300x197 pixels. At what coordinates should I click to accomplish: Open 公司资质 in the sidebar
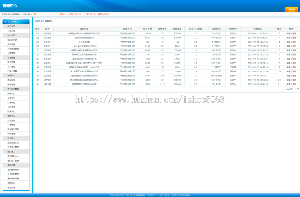11,107
